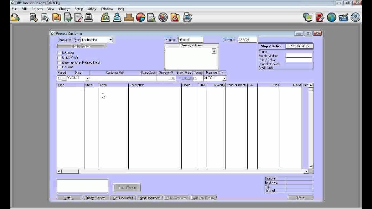
Task: Click the globe with monitor icon
Action: [308, 18]
